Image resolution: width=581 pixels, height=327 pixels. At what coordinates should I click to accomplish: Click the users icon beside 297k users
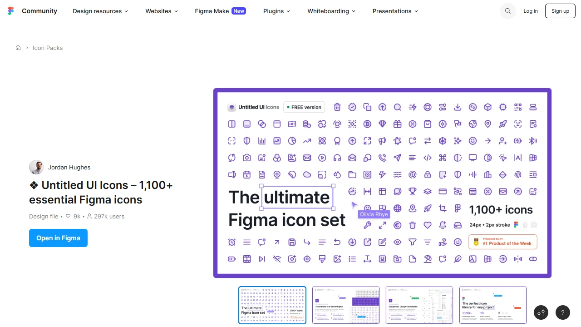click(x=90, y=216)
